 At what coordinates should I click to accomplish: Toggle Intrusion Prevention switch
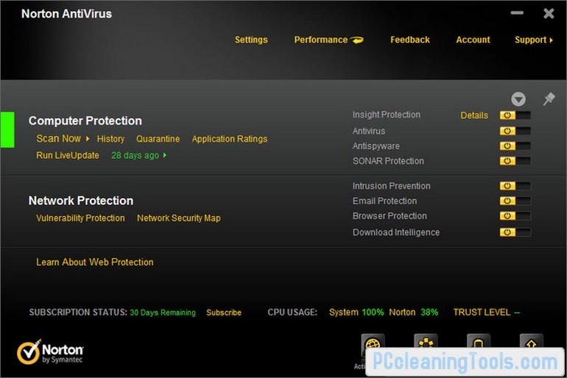coord(515,186)
